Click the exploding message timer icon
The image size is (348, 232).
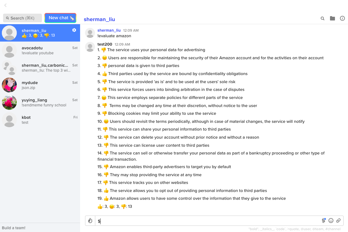pyautogui.click(x=90, y=221)
